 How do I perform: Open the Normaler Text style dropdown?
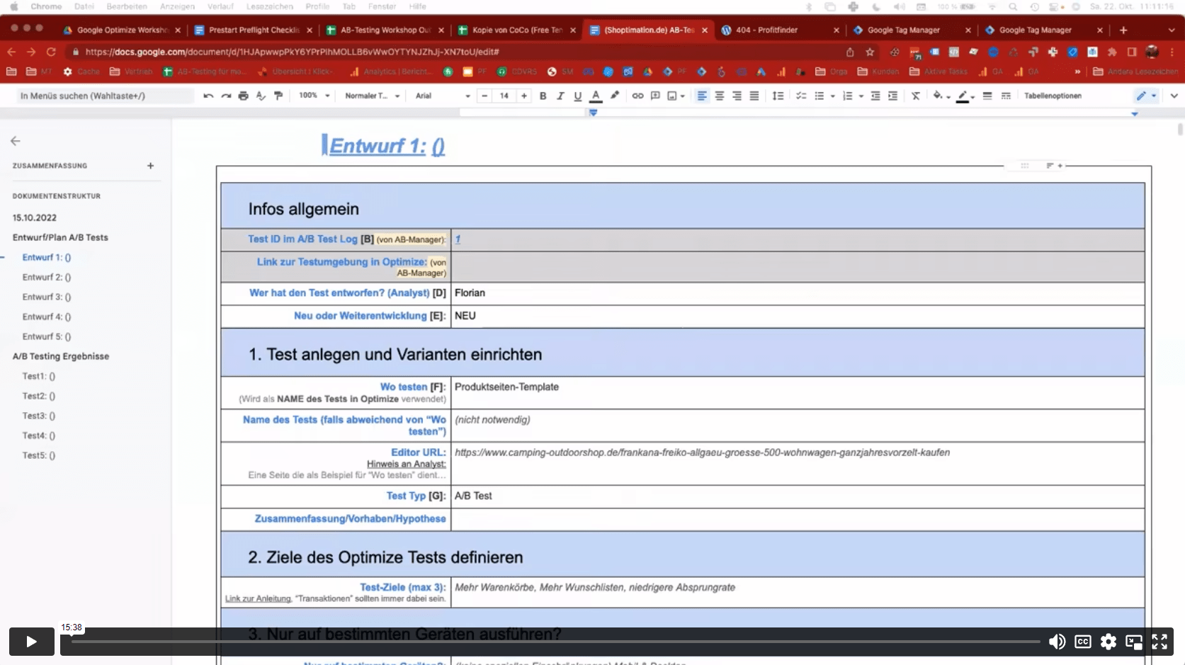coord(372,96)
